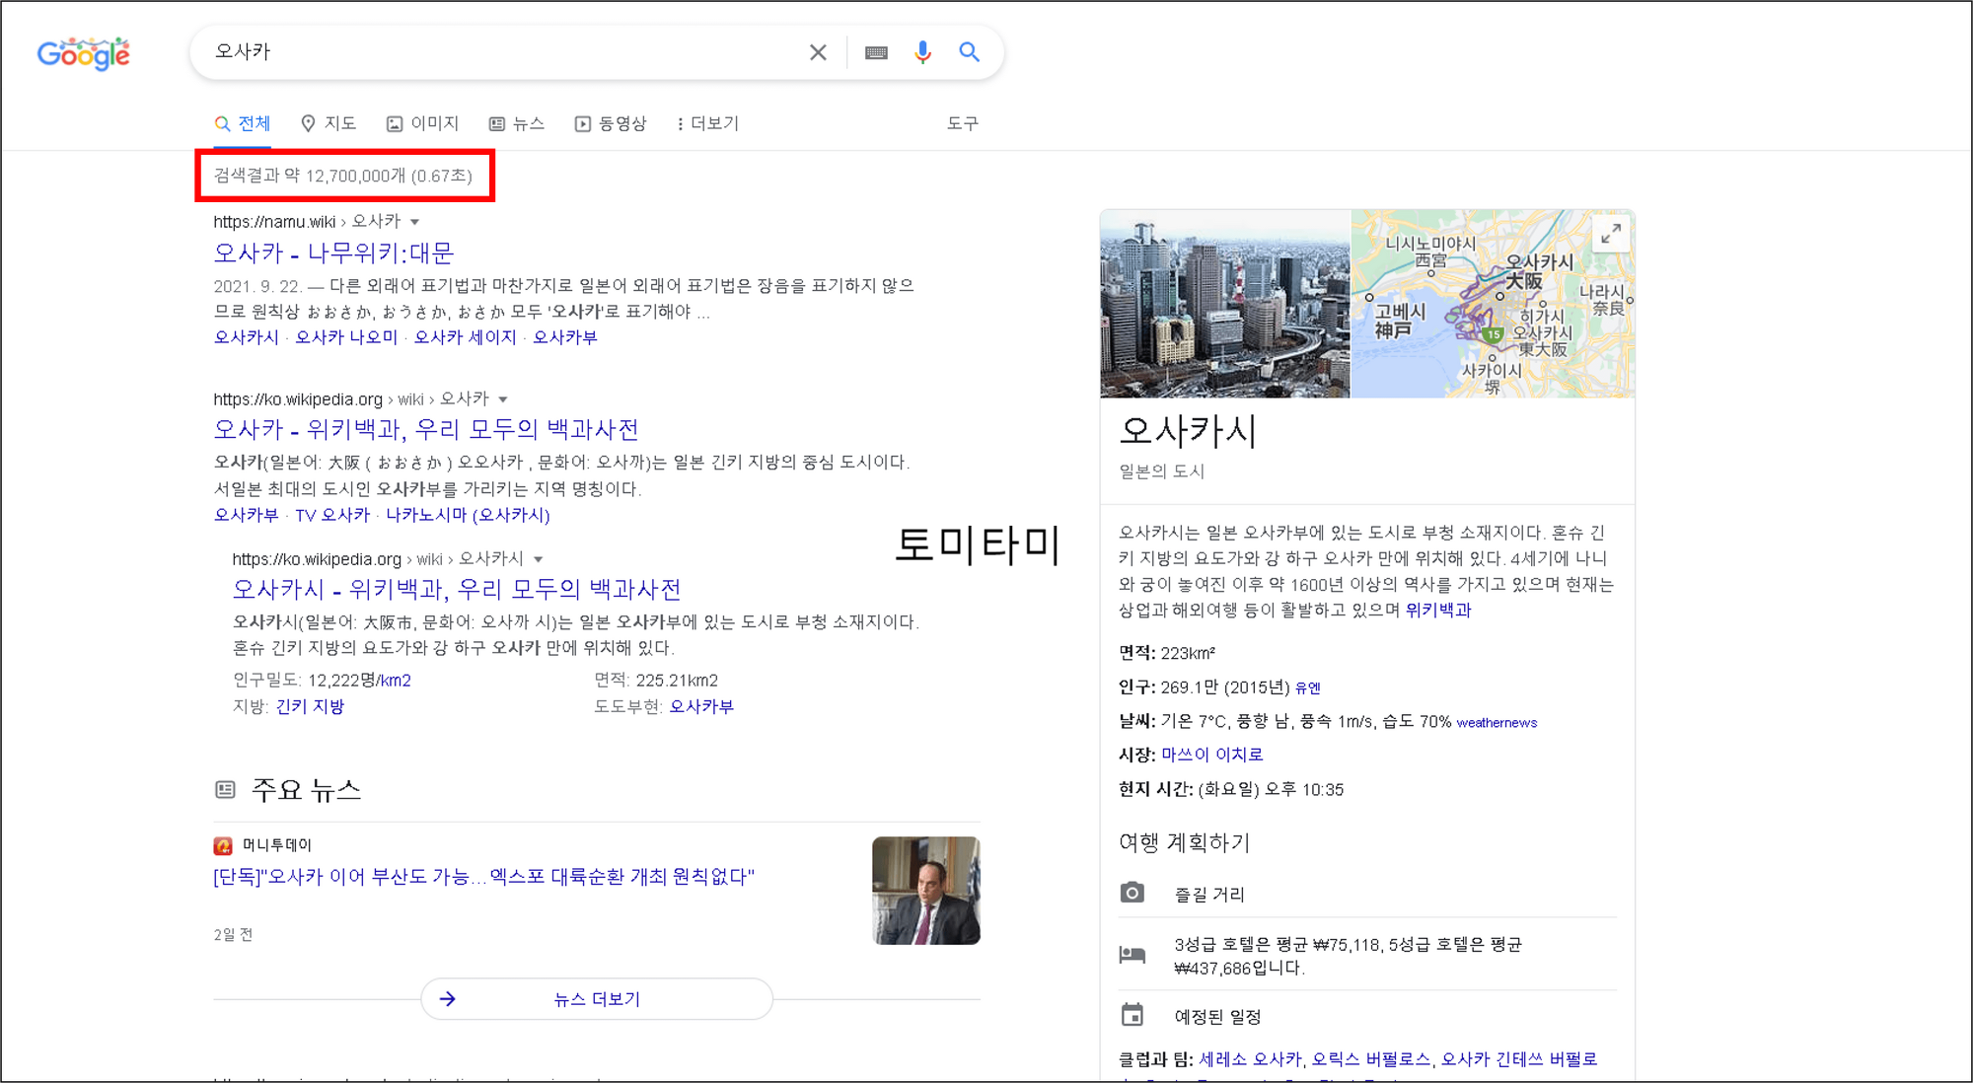The image size is (1973, 1083).
Task: Clear the search box with X
Action: tap(818, 52)
